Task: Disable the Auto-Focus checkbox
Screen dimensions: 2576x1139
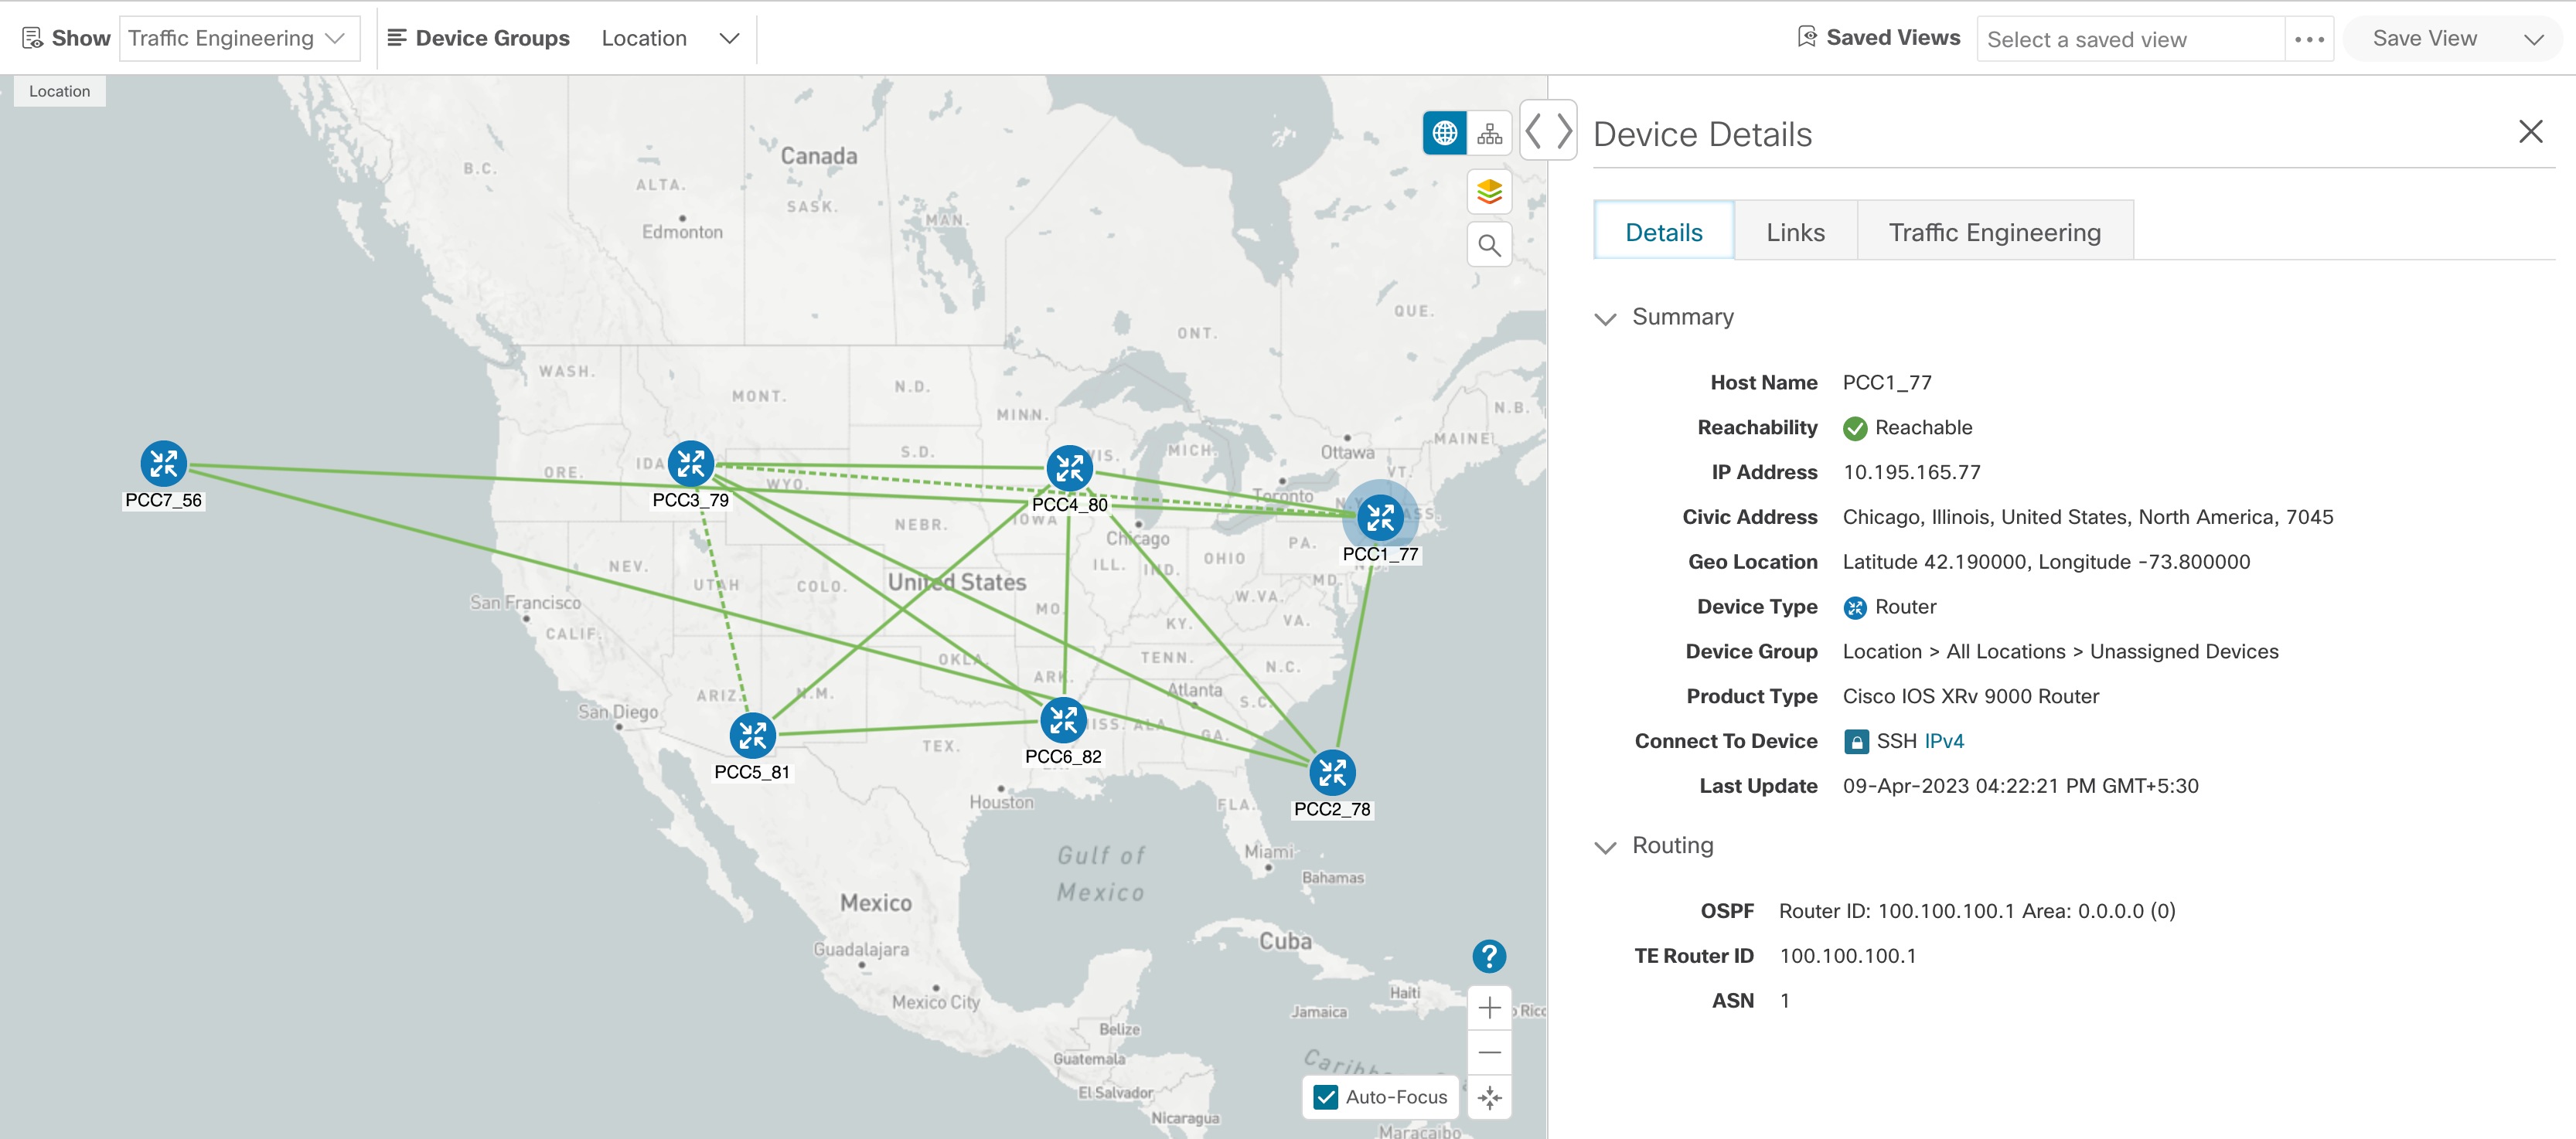Action: tap(1327, 1097)
